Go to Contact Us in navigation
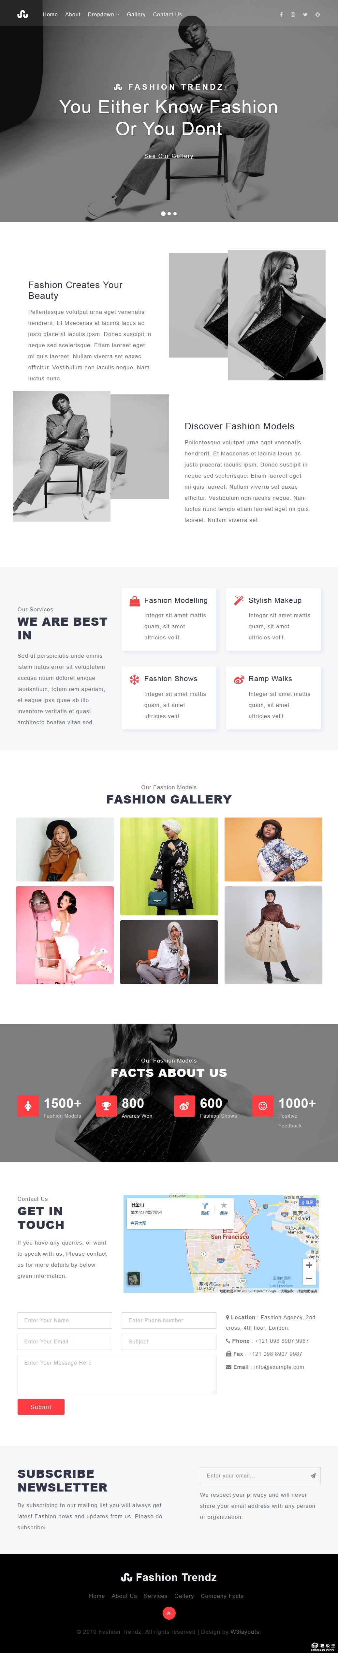Screen dimensions: 338x1653 (168, 14)
